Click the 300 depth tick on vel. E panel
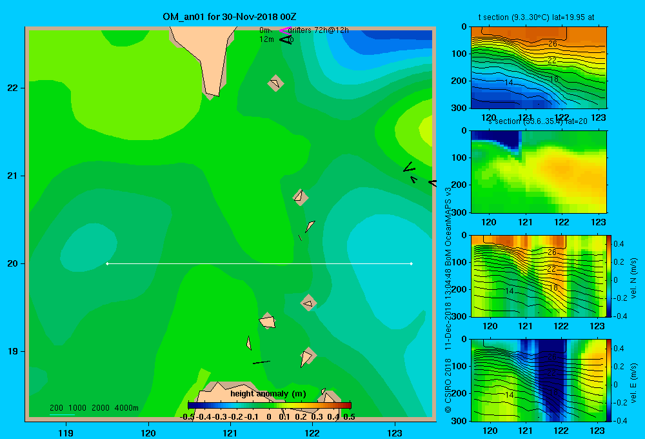645x439 pixels. pyautogui.click(x=461, y=420)
